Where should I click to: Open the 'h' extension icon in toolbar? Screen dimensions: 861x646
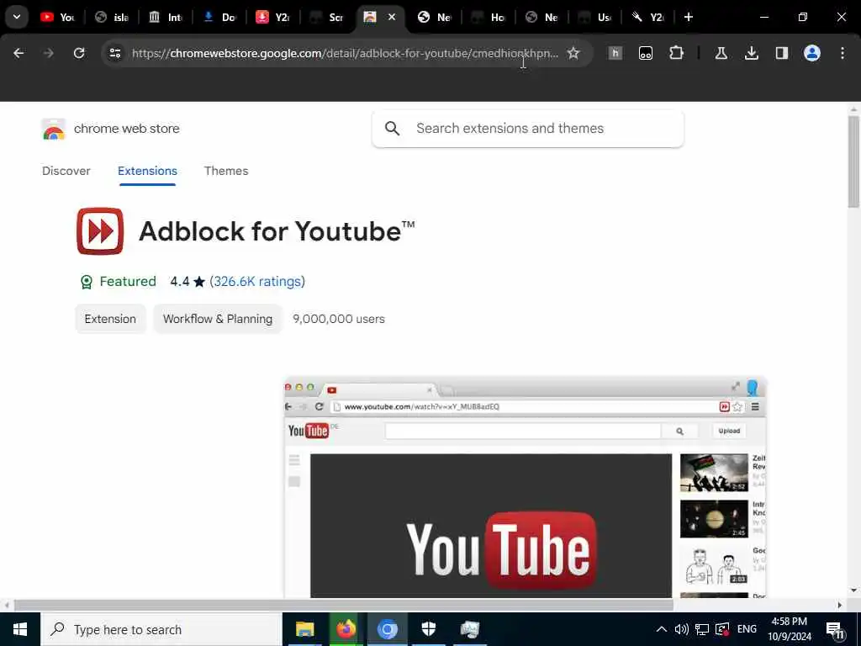click(615, 53)
